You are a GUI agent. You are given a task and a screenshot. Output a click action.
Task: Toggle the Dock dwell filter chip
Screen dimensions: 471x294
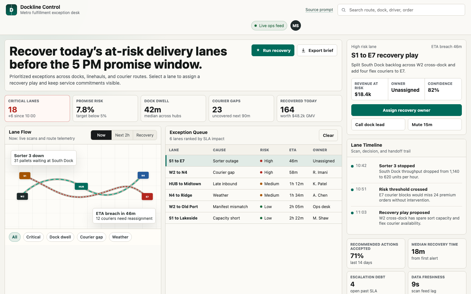click(60, 237)
